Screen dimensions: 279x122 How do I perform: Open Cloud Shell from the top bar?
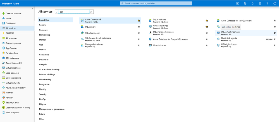coord(238,3)
